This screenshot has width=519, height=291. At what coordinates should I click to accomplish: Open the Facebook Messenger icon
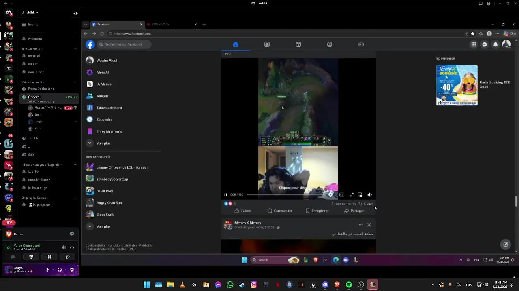point(484,44)
